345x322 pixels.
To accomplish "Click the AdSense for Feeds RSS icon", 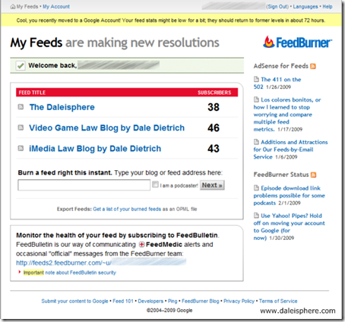I will tap(313, 66).
